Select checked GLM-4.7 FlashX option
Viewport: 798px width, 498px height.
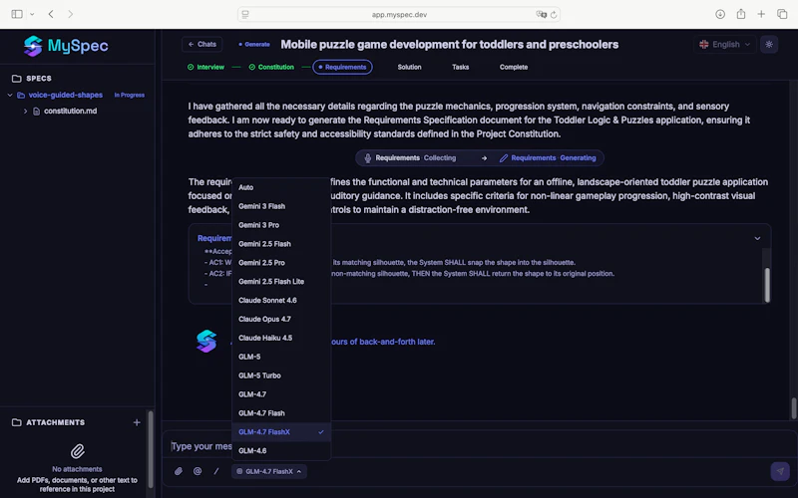click(281, 432)
